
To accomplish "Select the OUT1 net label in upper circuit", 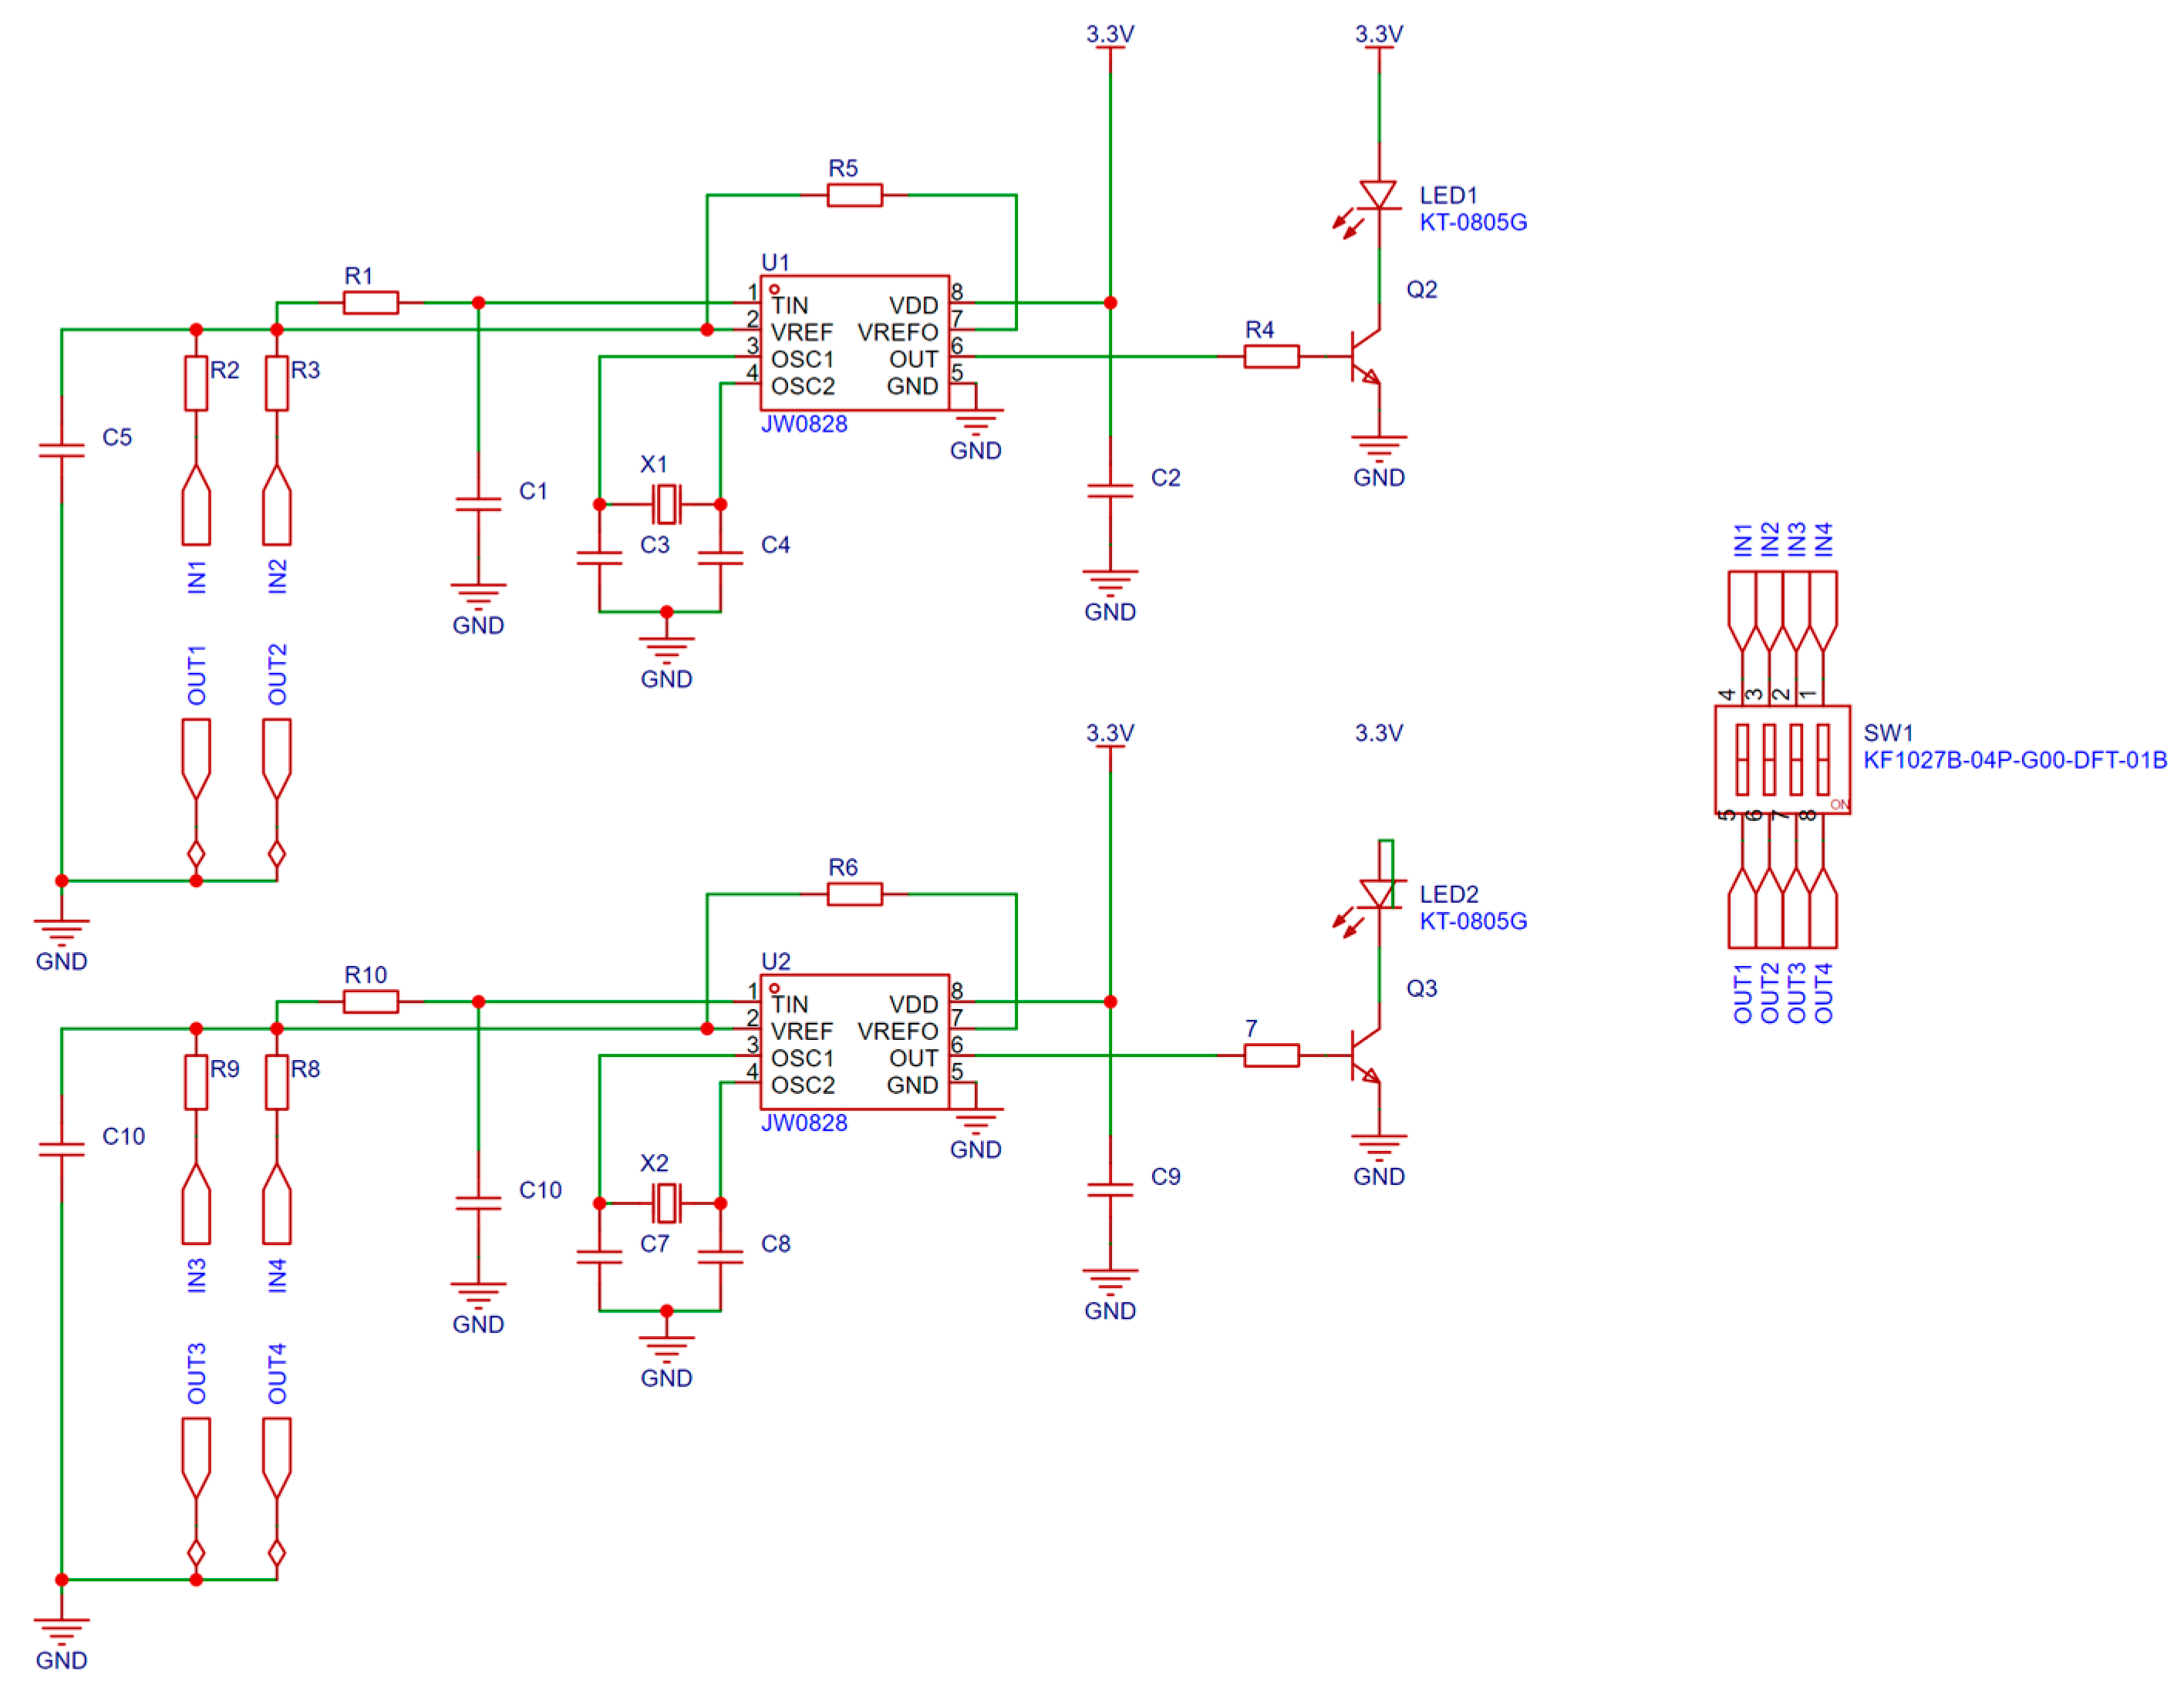I will point(196,675).
